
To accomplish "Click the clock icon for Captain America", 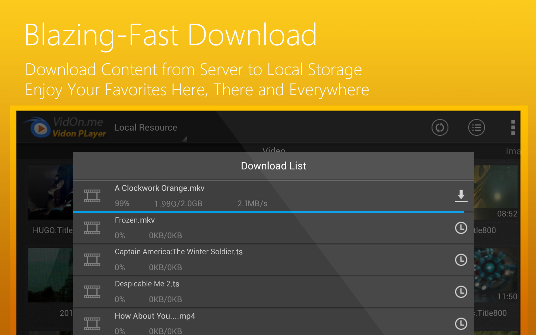I will (x=461, y=260).
